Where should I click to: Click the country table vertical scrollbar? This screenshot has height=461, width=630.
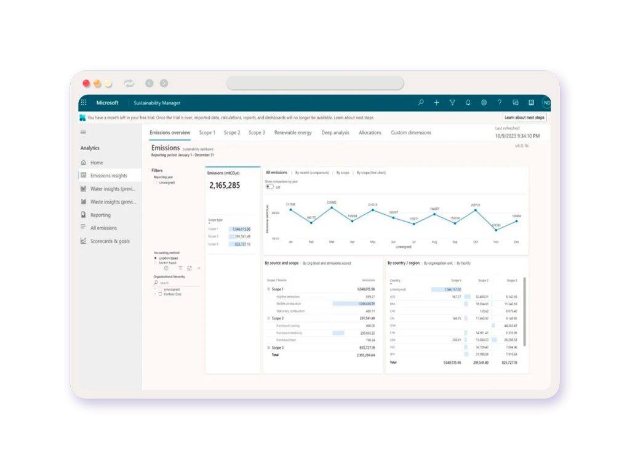tap(525, 311)
